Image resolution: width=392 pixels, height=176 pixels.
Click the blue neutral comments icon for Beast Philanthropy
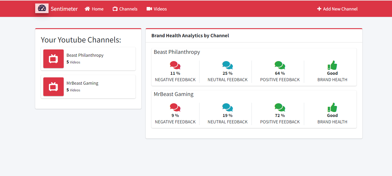click(x=227, y=65)
